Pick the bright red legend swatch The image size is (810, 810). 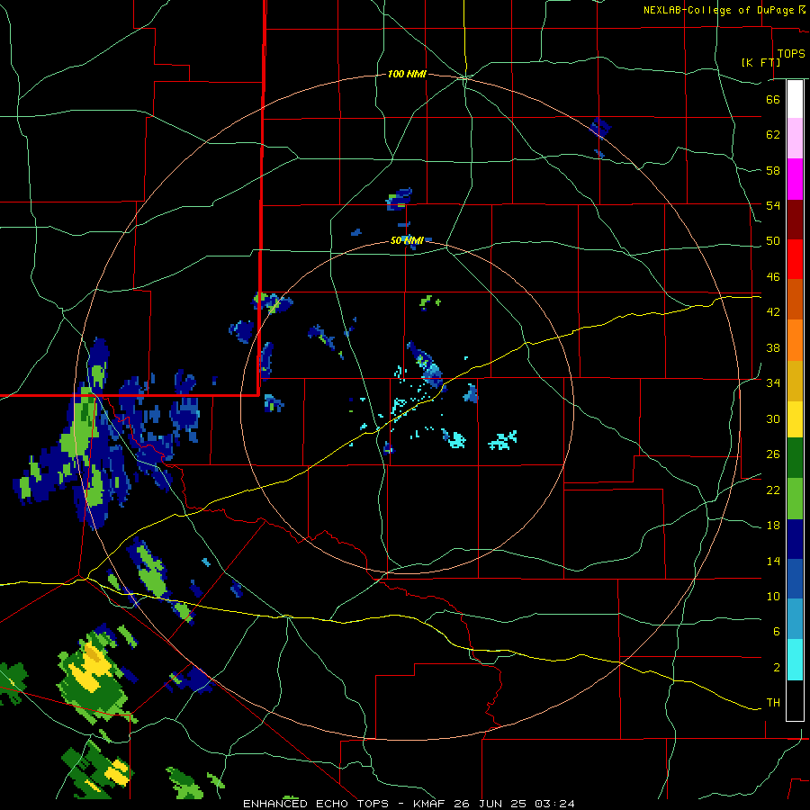(x=795, y=259)
